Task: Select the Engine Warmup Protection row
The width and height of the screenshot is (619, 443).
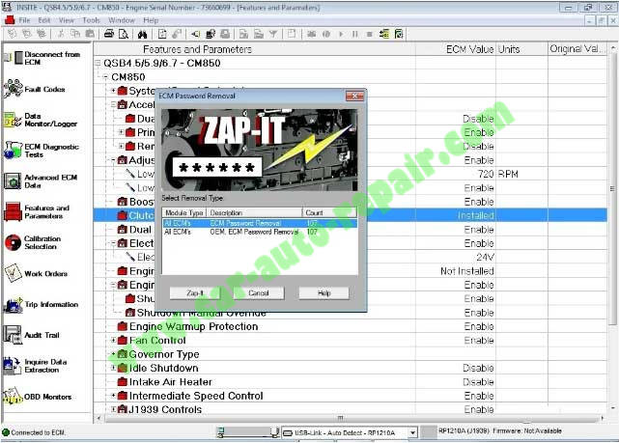Action: [351, 326]
